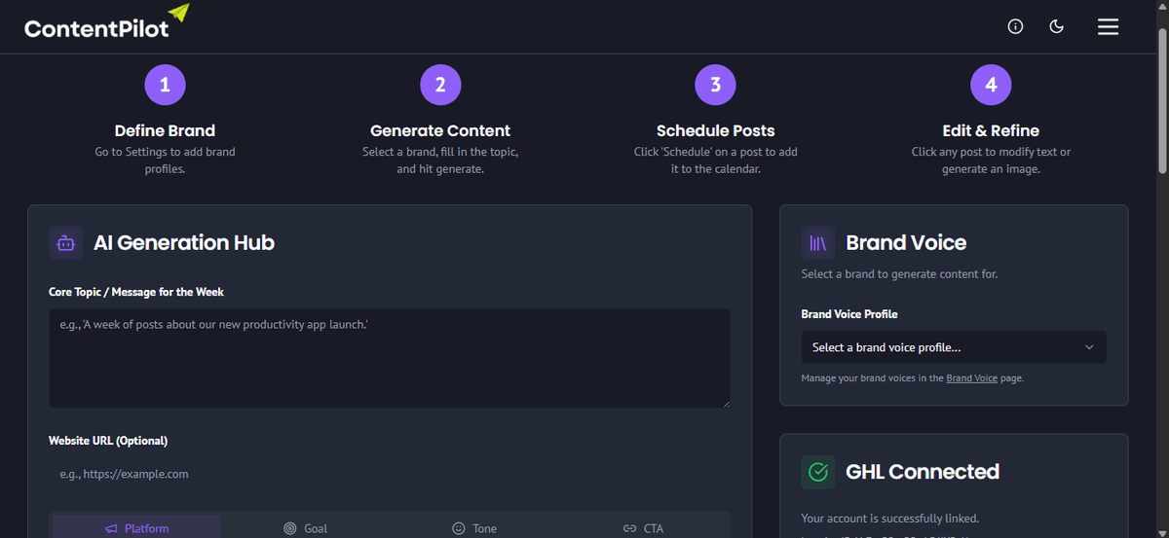
Task: Open the Brand Voice Profile dropdown
Action: pos(954,347)
